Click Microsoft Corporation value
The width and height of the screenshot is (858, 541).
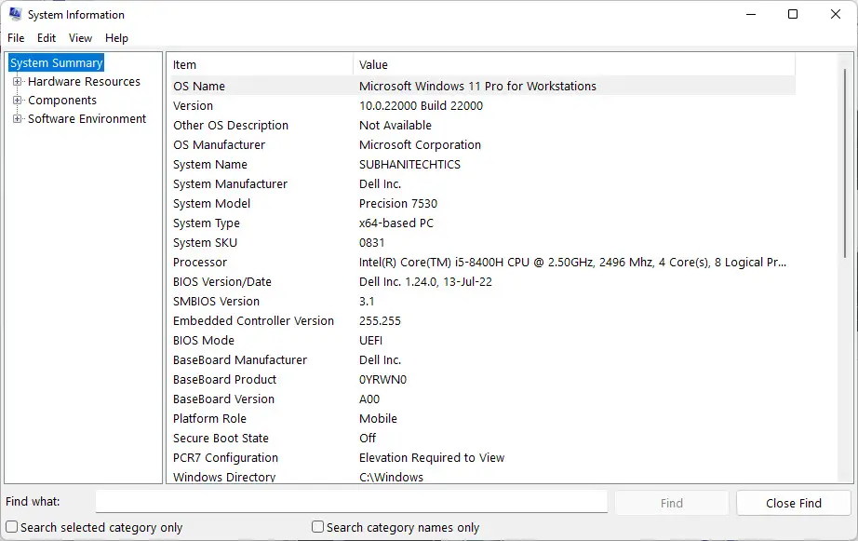pyautogui.click(x=421, y=145)
